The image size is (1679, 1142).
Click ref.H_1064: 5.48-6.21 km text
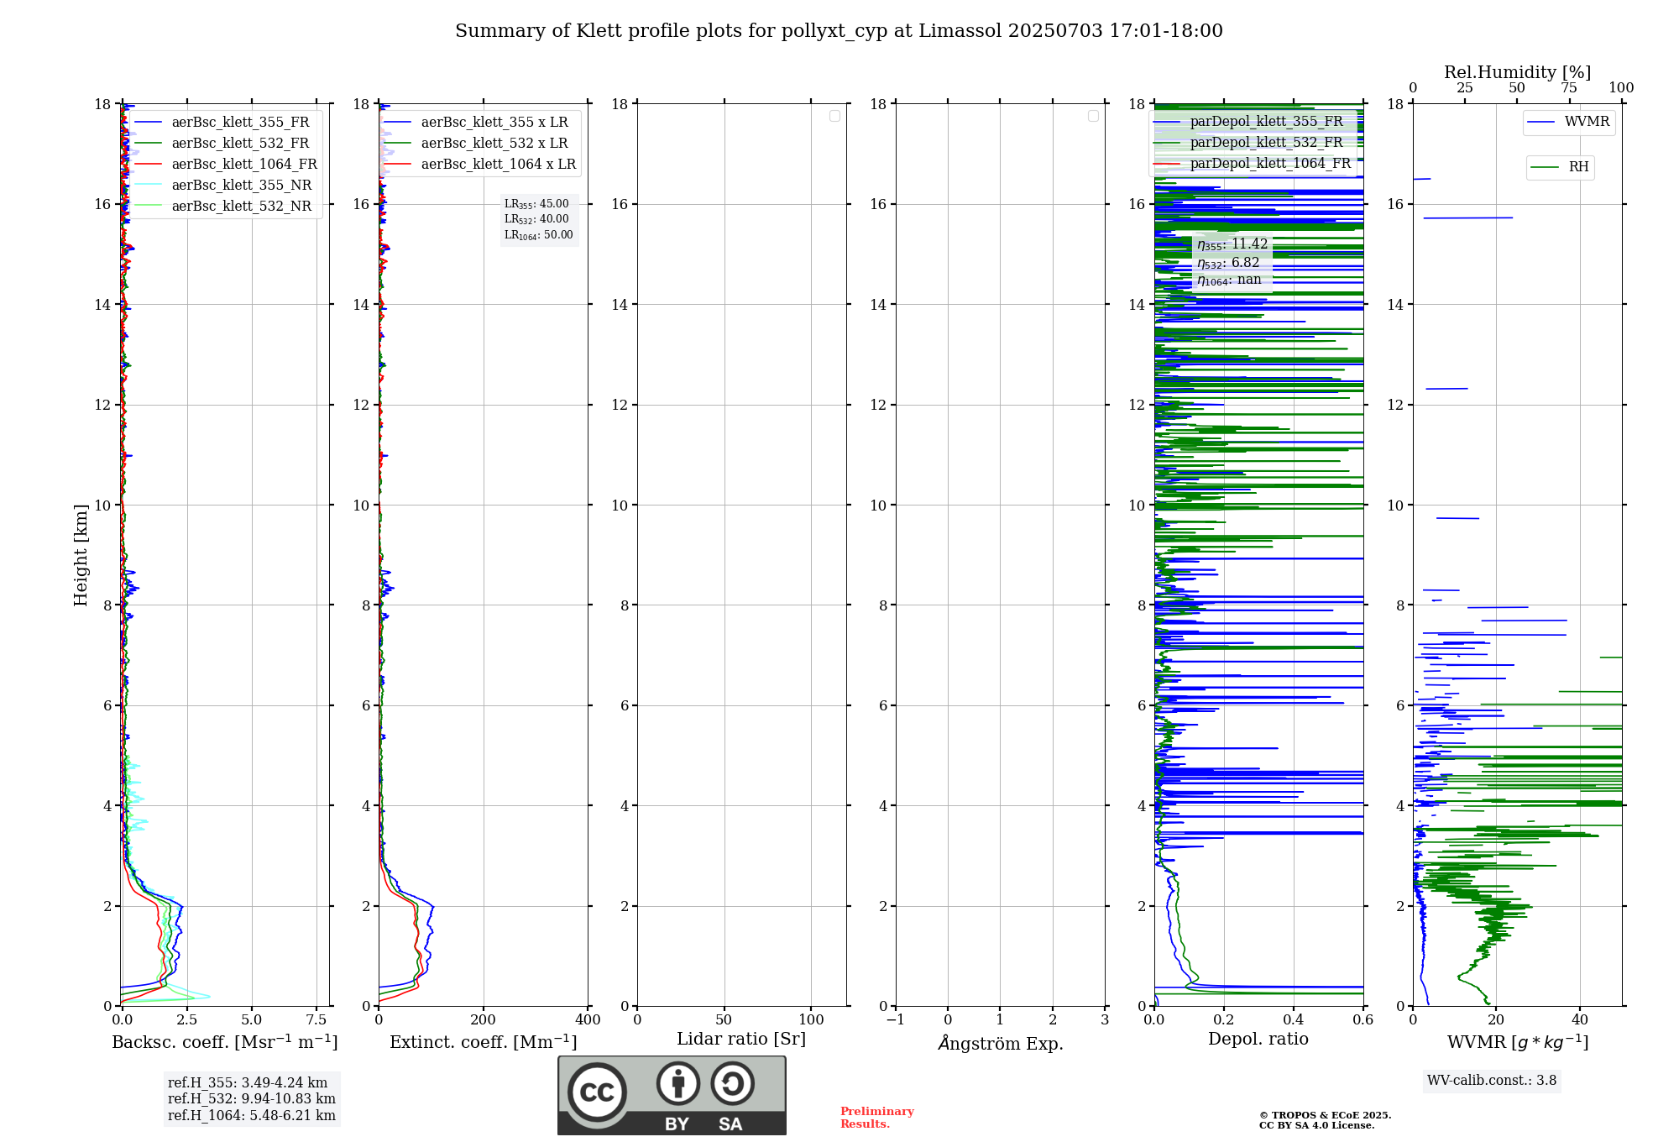click(x=252, y=1116)
